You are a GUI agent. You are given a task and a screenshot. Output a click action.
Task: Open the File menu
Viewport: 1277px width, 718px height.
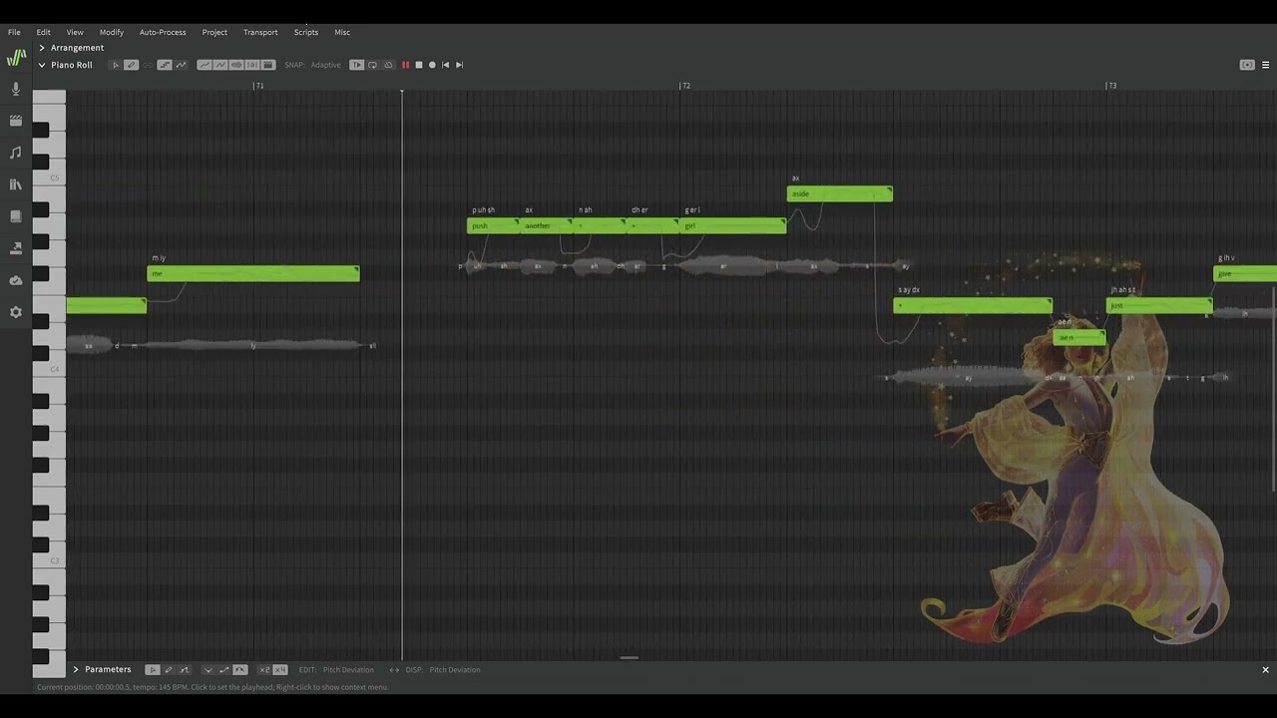14,32
